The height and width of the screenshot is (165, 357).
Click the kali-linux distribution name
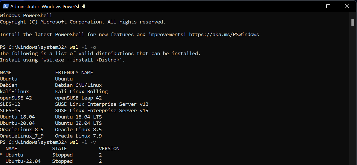pyautogui.click(x=15, y=92)
